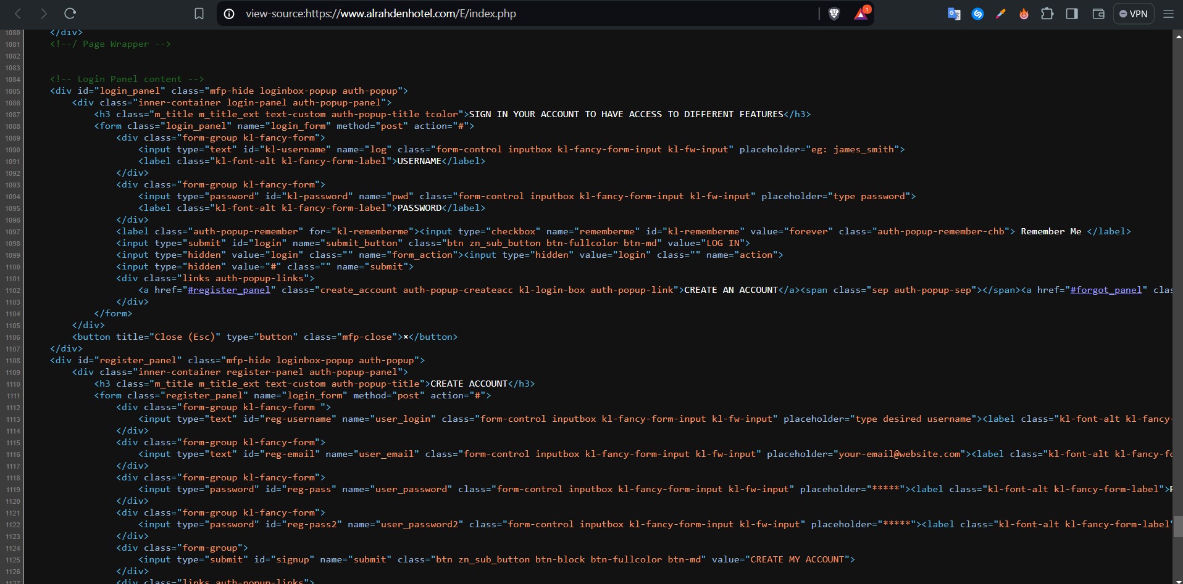Click the name="user_email" attribute text
The width and height of the screenshot is (1183, 584).
[372, 454]
